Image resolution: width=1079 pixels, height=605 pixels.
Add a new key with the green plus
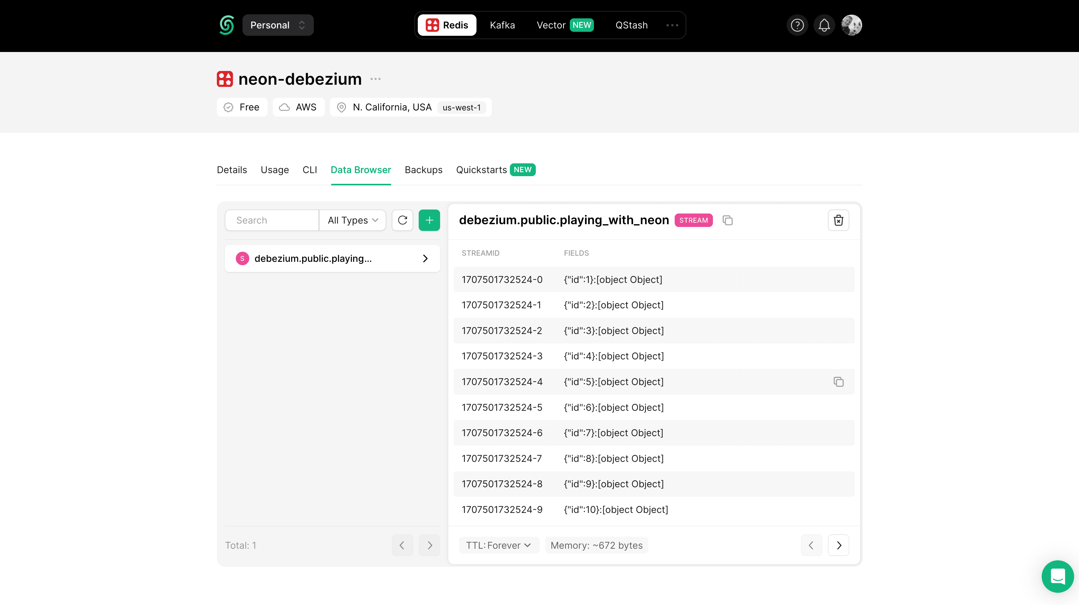[429, 220]
